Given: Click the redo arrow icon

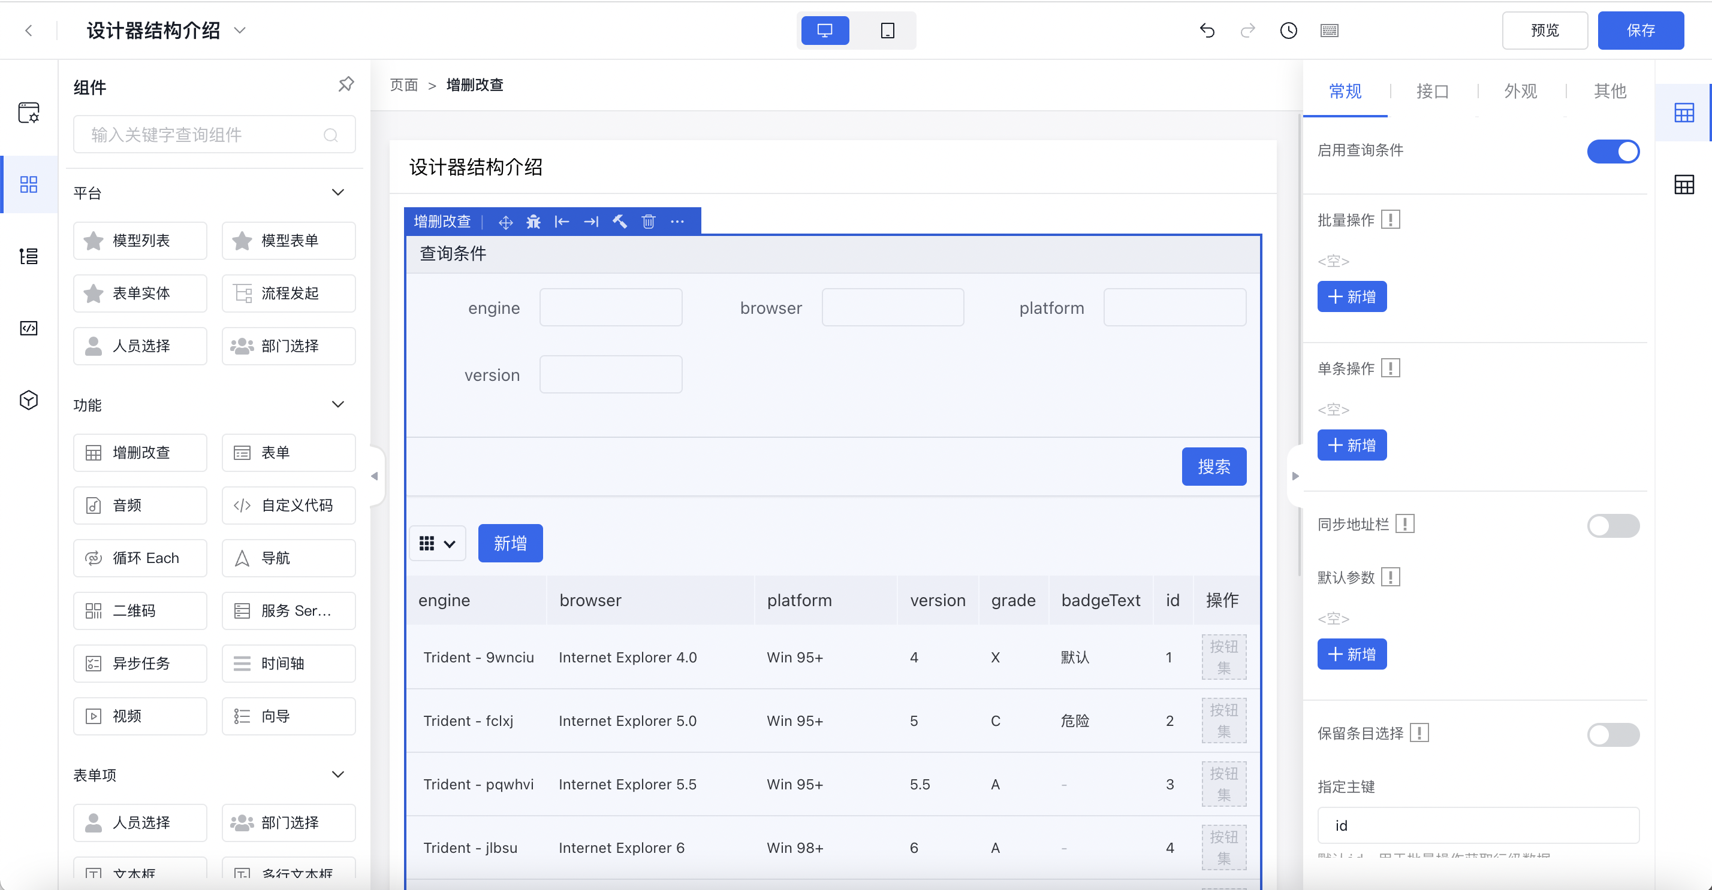Looking at the screenshot, I should [x=1247, y=31].
